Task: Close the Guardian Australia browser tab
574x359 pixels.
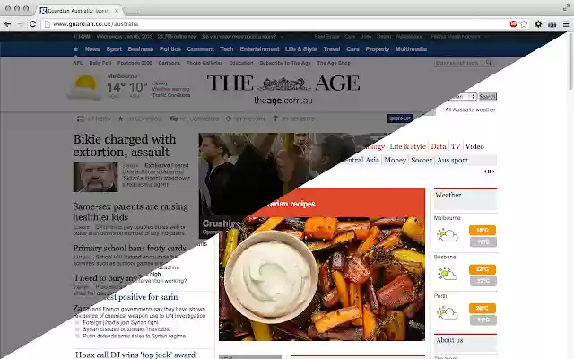Action: 117,11
